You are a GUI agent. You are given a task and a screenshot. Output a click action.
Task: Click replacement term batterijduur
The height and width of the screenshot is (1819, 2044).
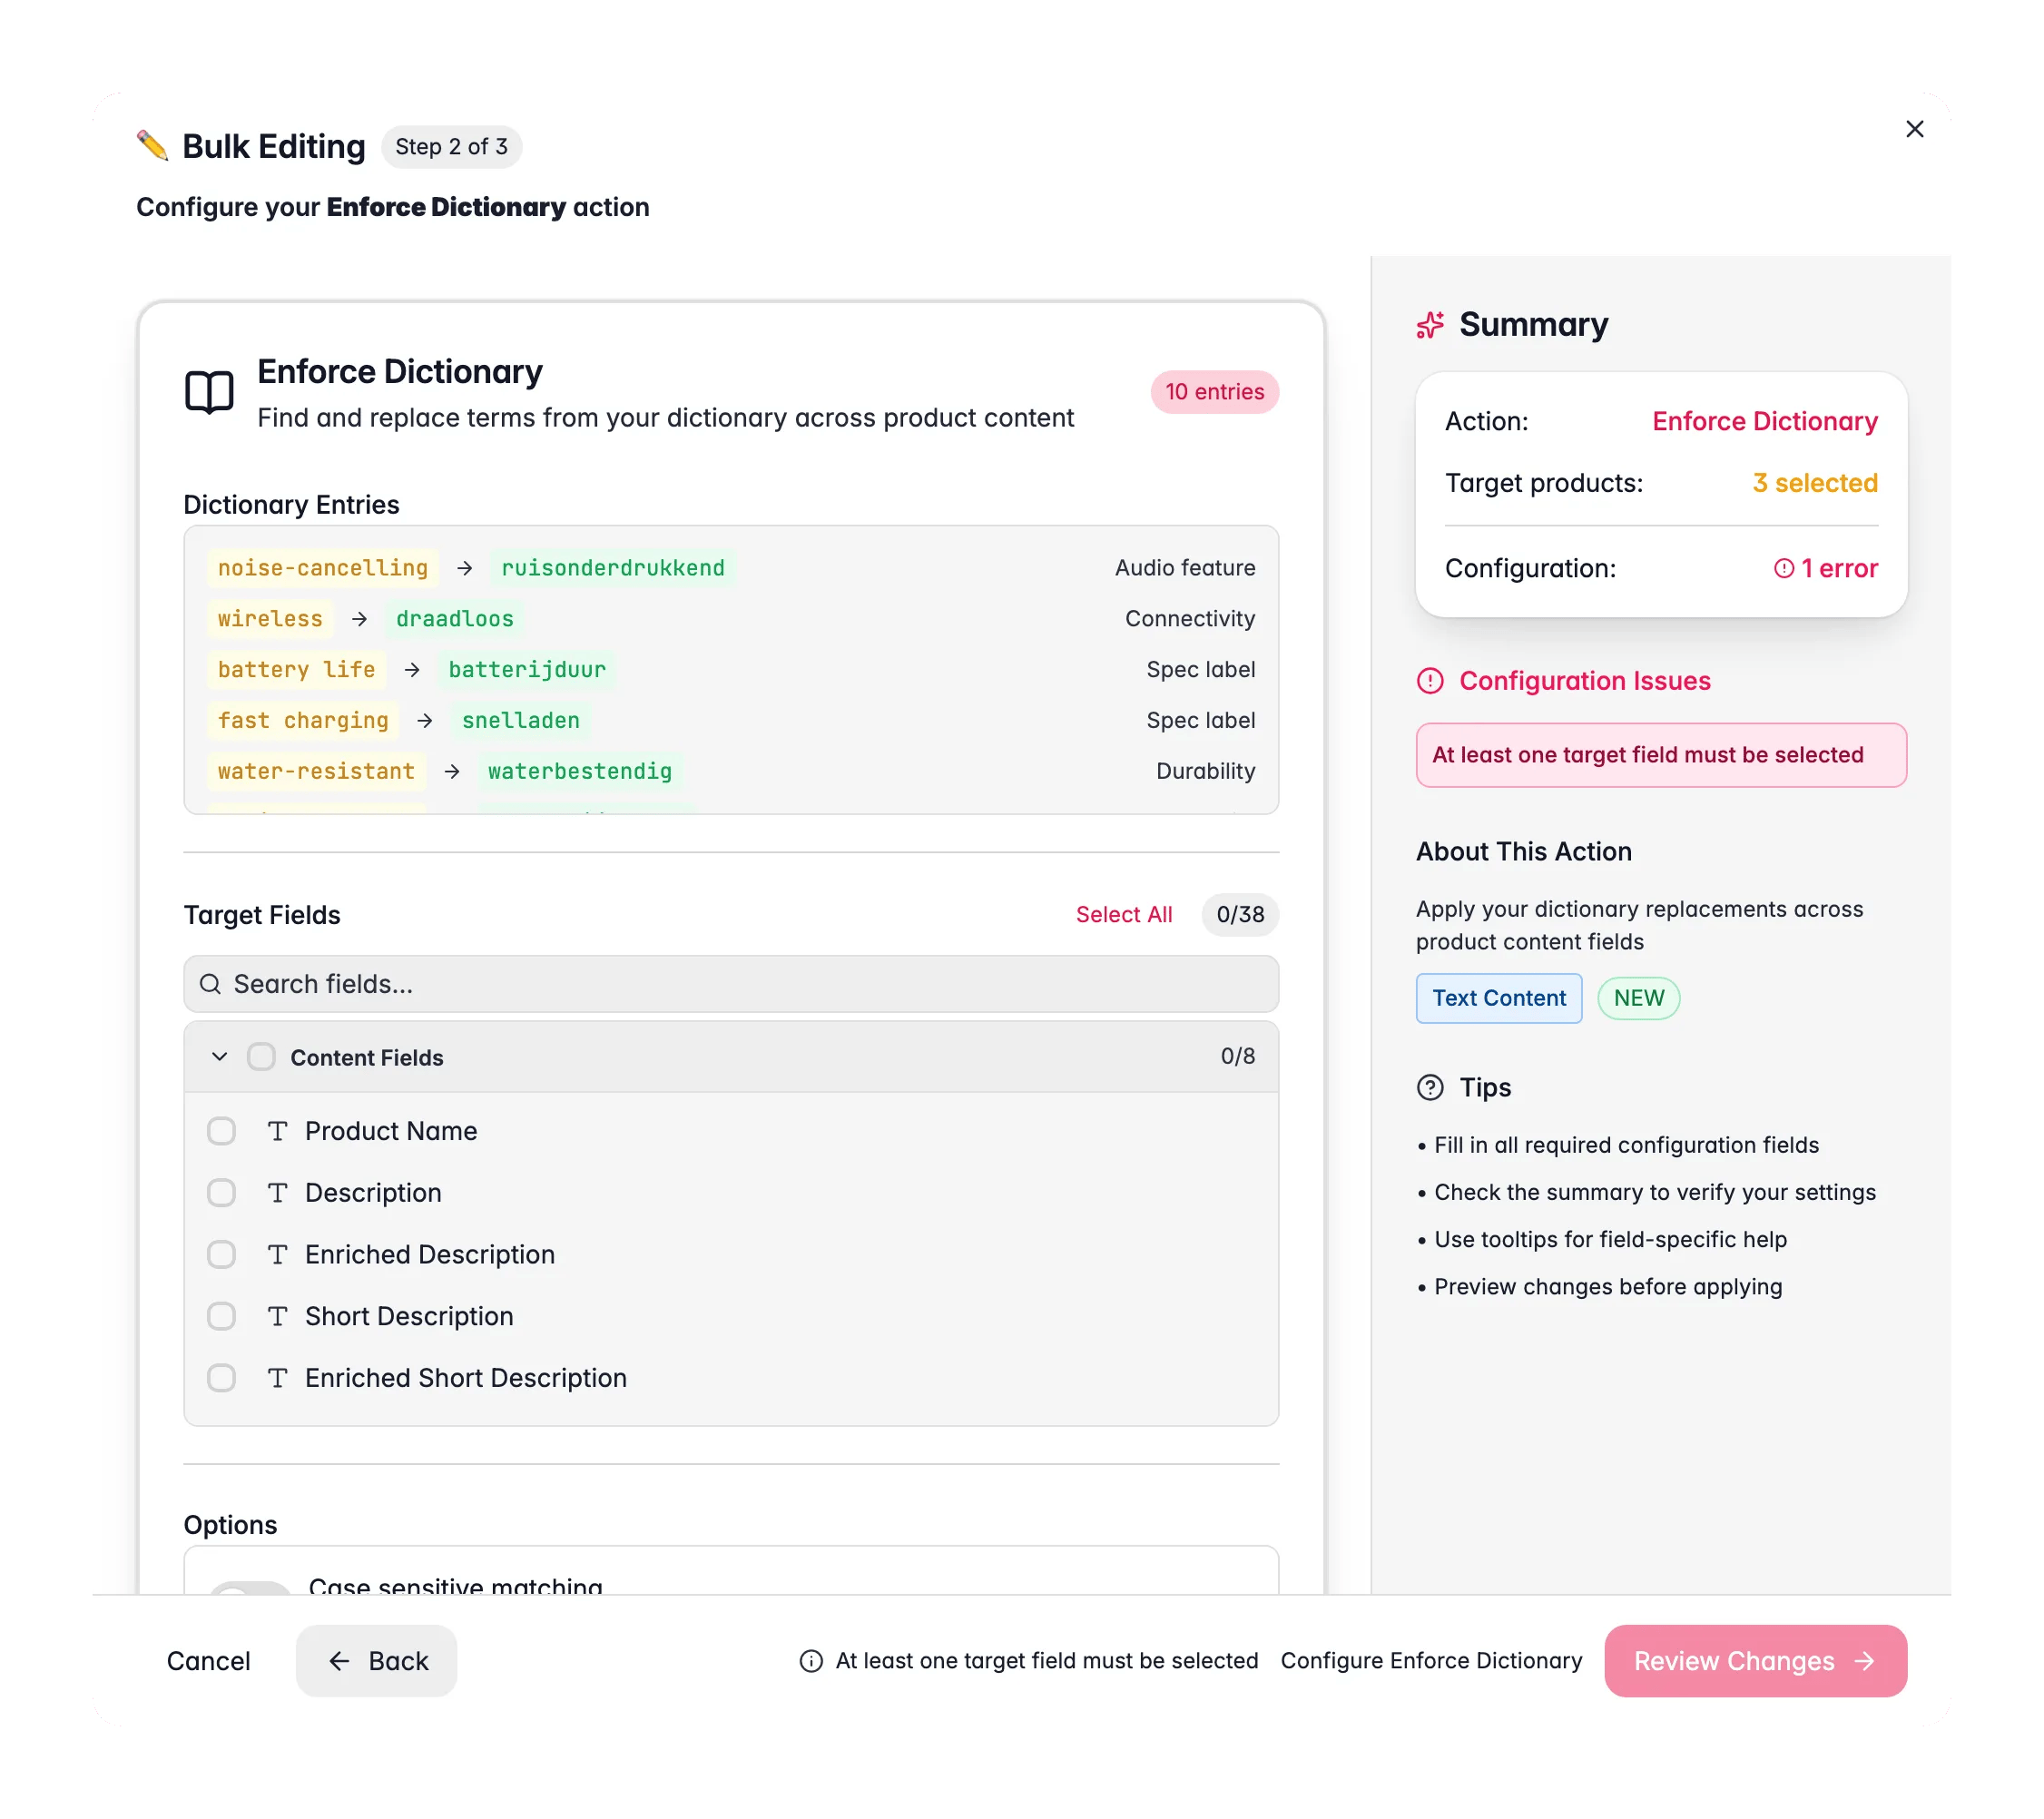[527, 670]
